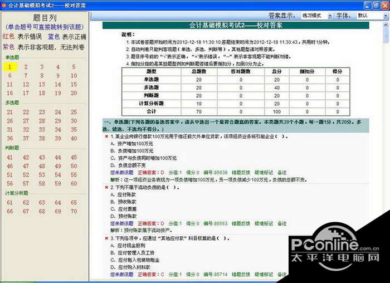Open question number 20
Image resolution: width=390 pixels, height=283 pixels.
coord(74,93)
